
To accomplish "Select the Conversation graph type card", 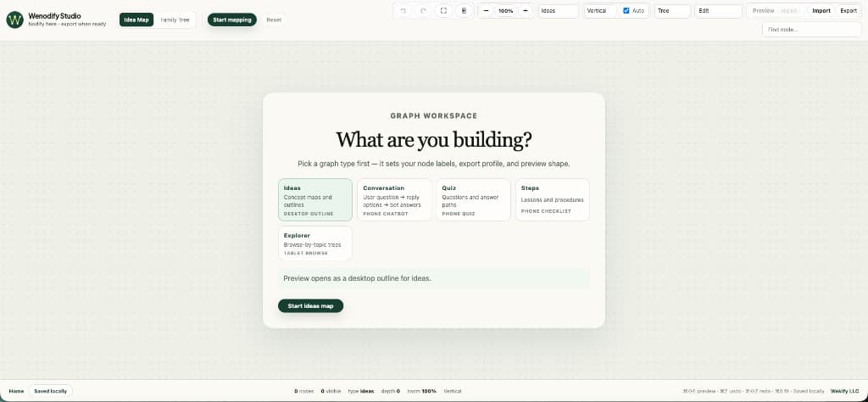I will click(x=394, y=200).
